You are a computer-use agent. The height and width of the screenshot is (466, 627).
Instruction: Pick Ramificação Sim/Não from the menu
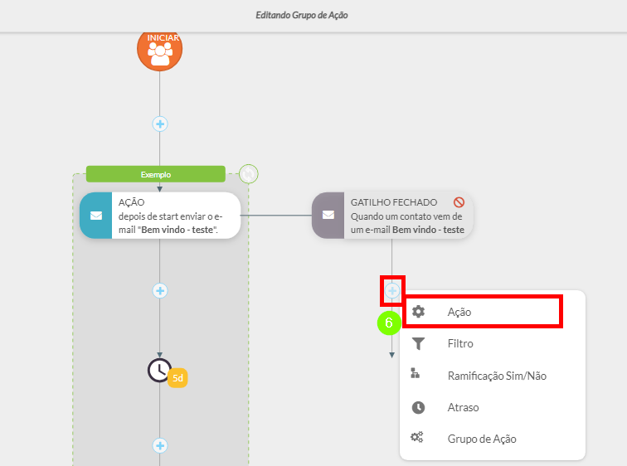(x=496, y=376)
